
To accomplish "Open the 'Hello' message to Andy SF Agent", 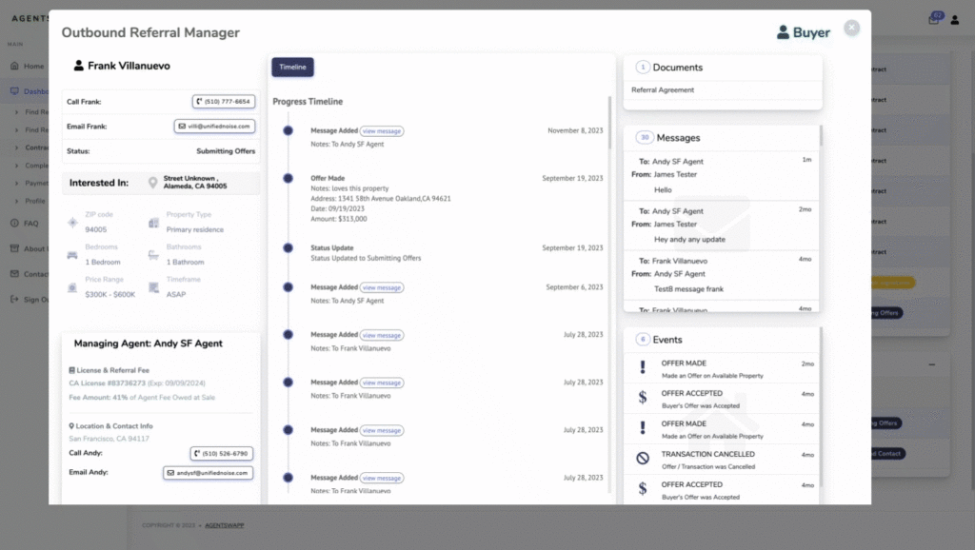I will tap(722, 175).
